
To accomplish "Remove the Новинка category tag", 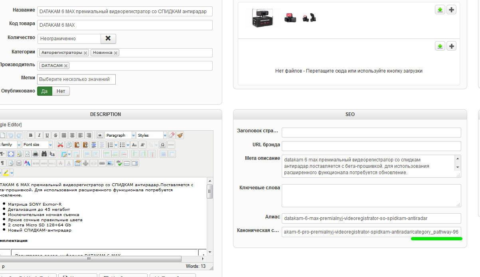I will click(116, 53).
